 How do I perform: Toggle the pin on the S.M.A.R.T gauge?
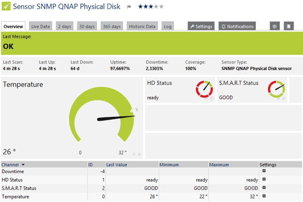tap(278, 99)
